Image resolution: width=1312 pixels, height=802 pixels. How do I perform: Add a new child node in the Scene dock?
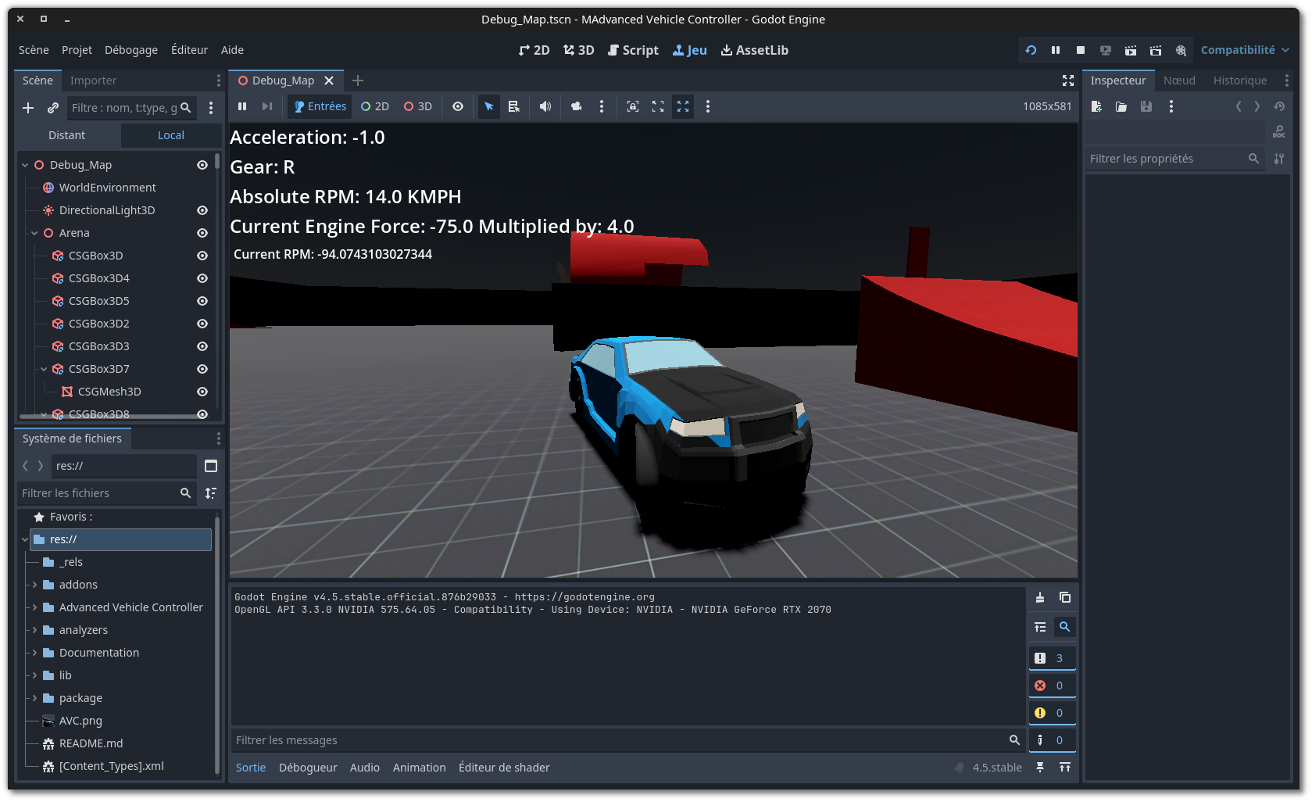pos(28,108)
